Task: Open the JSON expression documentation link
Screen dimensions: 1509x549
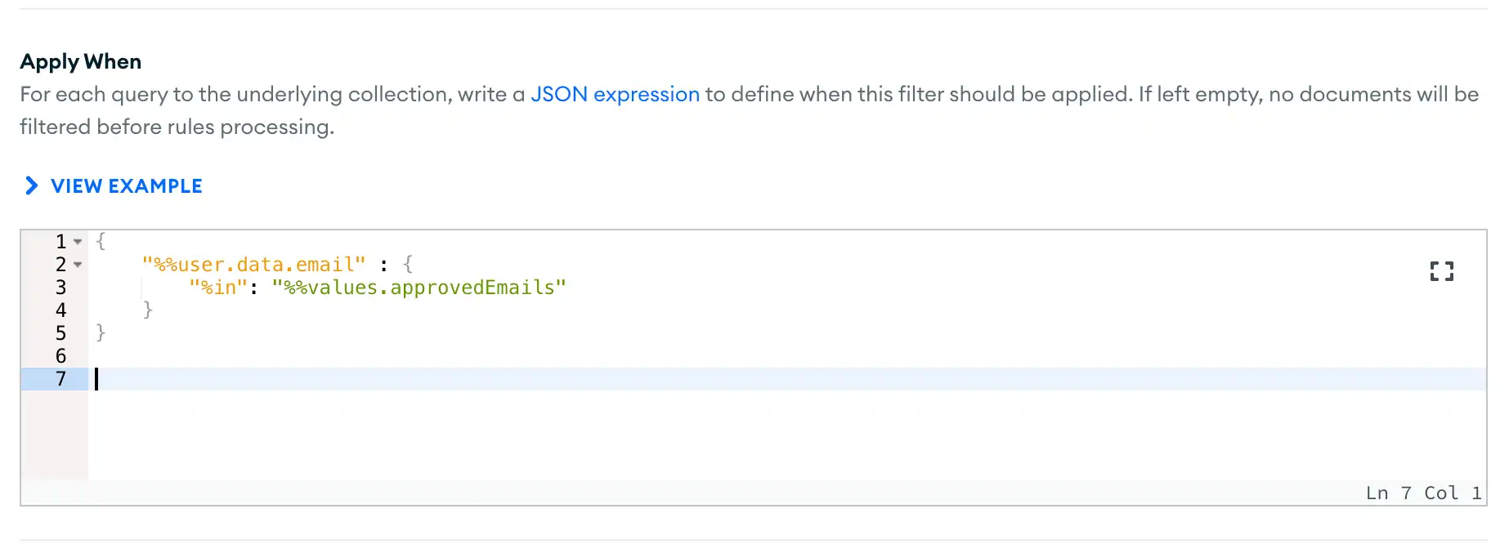Action: (x=615, y=95)
